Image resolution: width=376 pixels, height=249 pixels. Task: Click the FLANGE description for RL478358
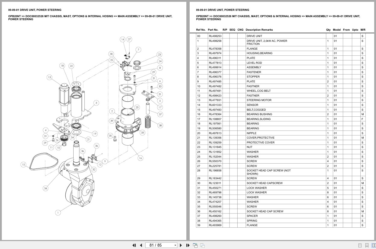pos(252,49)
